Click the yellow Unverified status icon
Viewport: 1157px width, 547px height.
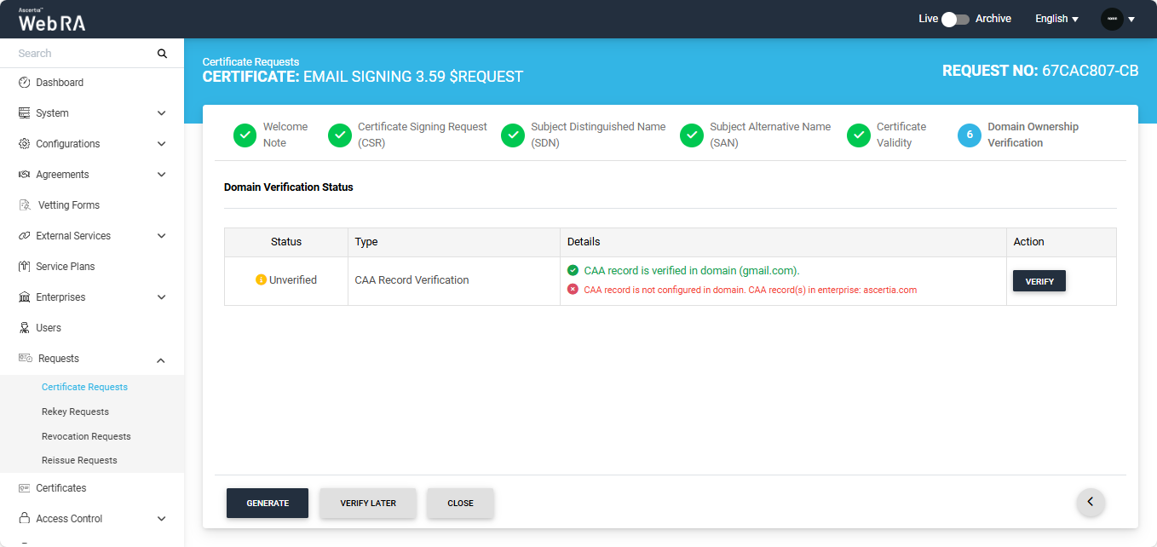click(x=261, y=280)
